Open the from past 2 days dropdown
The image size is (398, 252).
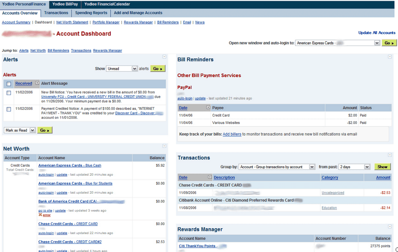point(354,167)
